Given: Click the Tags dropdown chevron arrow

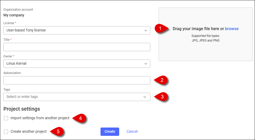Looking at the screenshot, I should coord(145,97).
